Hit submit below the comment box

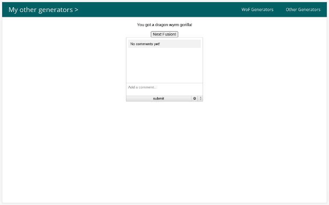(x=159, y=99)
